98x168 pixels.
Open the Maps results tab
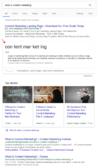(x=45, y=13)
